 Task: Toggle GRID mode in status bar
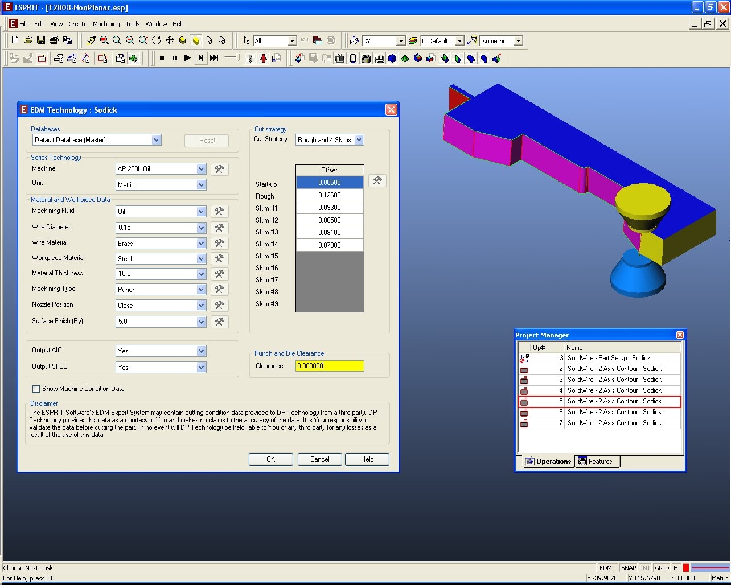point(662,568)
